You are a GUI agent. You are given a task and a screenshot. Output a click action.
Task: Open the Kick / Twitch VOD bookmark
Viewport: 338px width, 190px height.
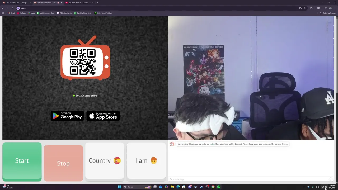pyautogui.click(x=103, y=13)
